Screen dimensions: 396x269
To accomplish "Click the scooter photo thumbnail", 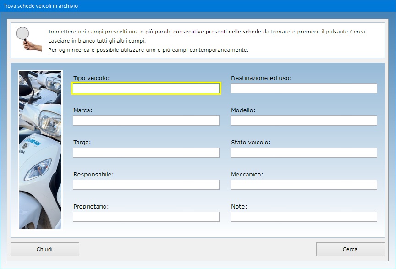I will coord(40,150).
